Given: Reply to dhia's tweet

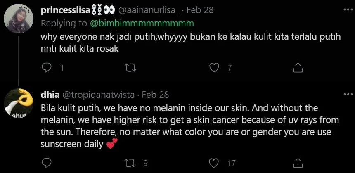Looking at the screenshot, I should point(47,163).
